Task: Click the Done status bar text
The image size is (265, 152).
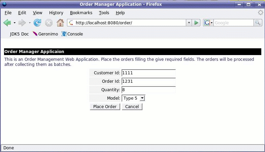Action: (x=9, y=148)
